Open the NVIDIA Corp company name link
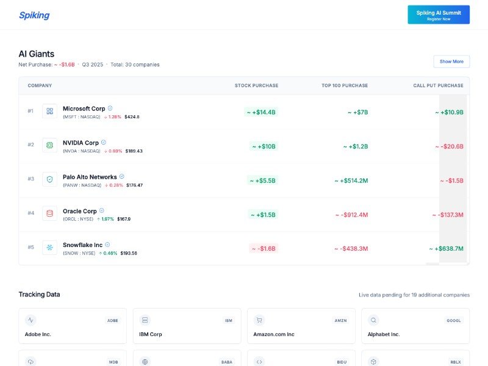This screenshot has height=366, width=488. coord(81,143)
